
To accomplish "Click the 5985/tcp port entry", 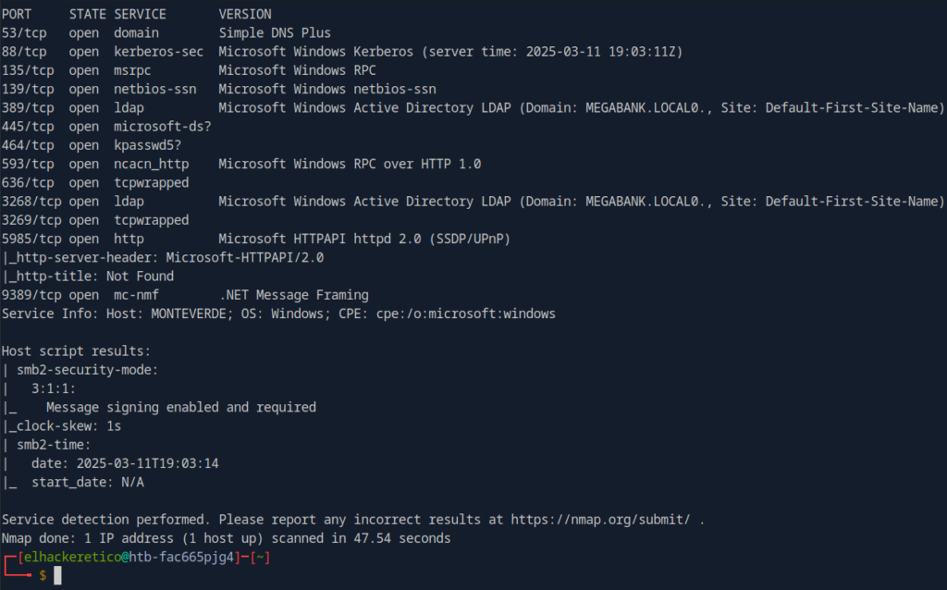I will pos(31,239).
